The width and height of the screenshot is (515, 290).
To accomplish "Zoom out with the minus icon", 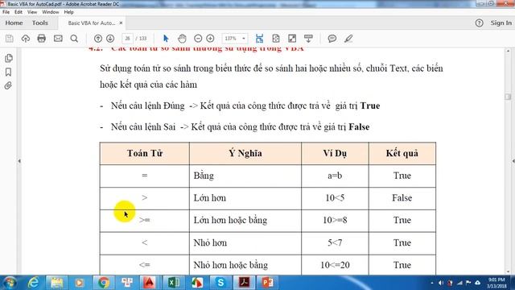I will click(x=198, y=39).
